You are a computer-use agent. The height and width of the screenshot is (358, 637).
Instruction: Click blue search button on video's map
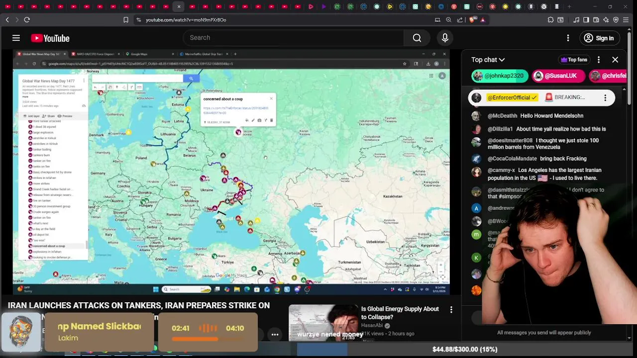(191, 78)
